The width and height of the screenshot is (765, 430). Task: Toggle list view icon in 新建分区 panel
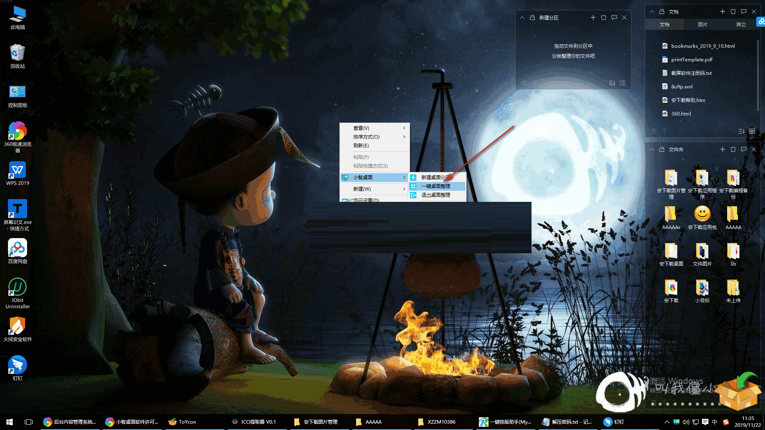click(622, 83)
